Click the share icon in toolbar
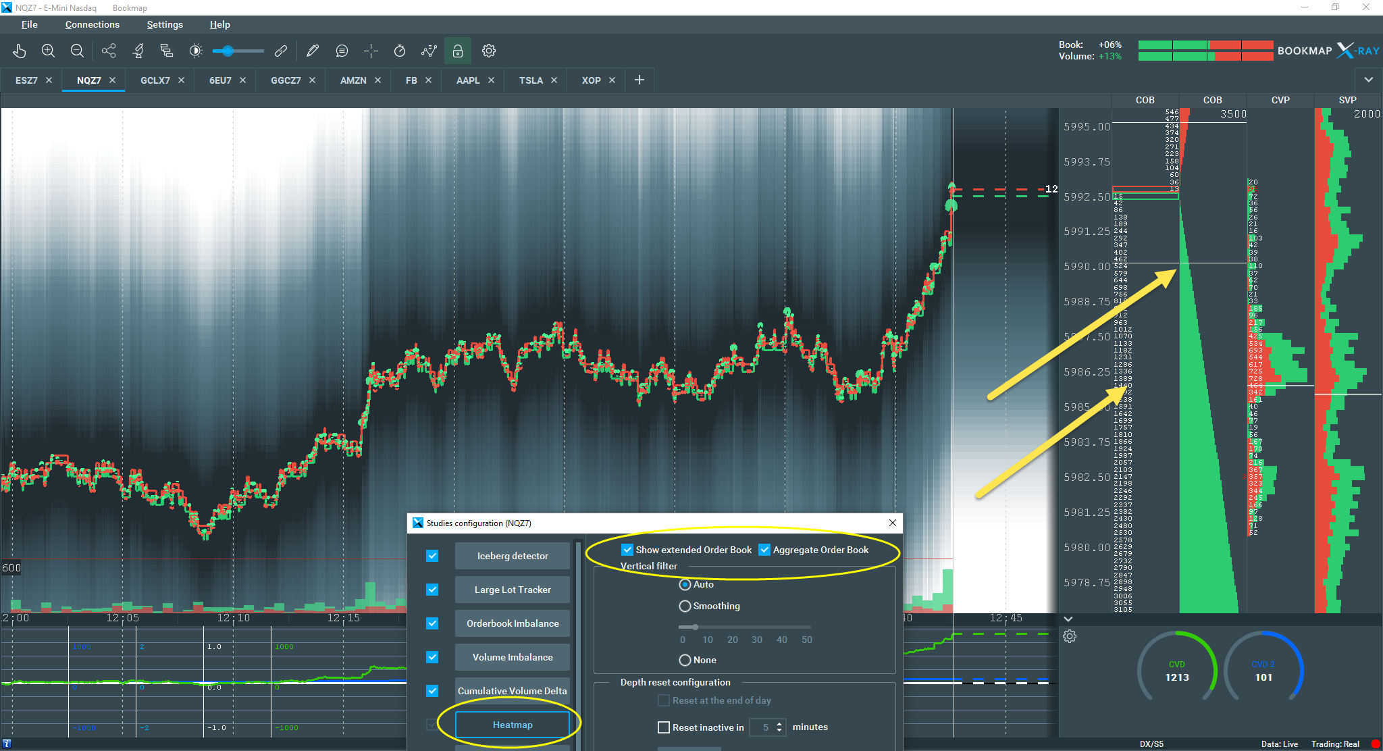 (x=109, y=51)
